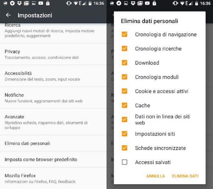Uncheck Cookie e accessi attivi checkbox

(x=125, y=91)
